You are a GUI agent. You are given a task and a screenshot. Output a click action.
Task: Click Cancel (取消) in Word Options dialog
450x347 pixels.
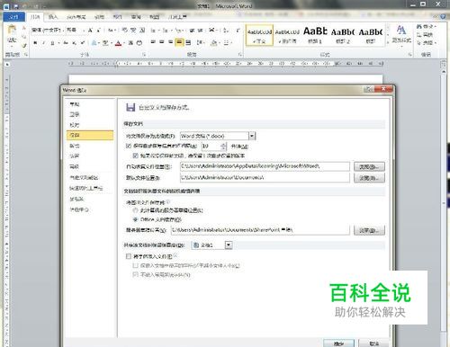pyautogui.click(x=373, y=343)
